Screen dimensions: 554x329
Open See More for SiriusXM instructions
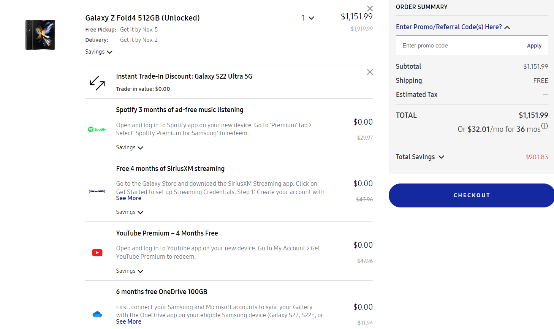[128, 198]
